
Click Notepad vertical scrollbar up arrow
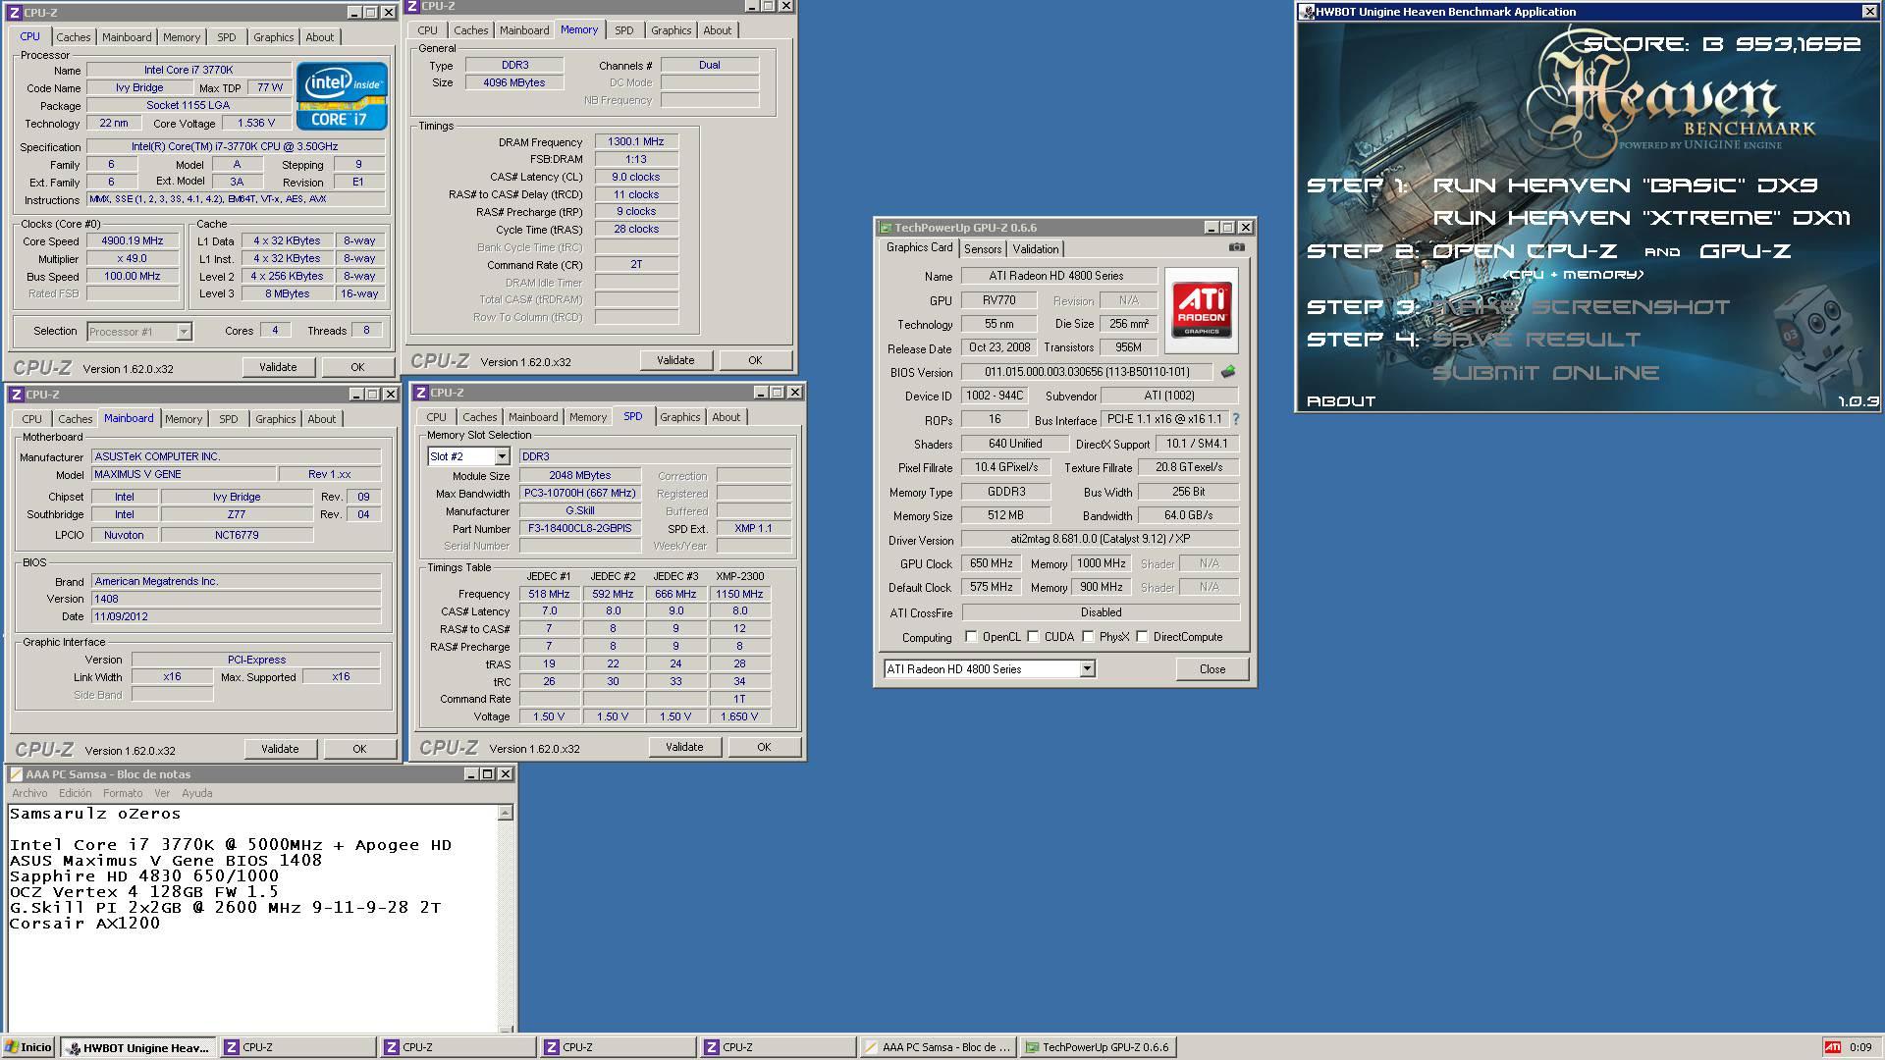tap(506, 813)
